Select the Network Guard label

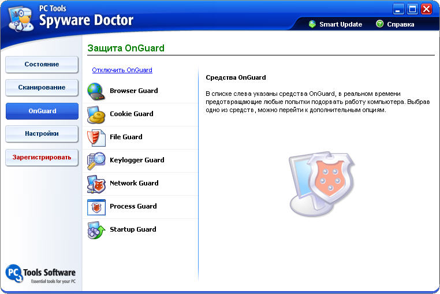click(134, 183)
